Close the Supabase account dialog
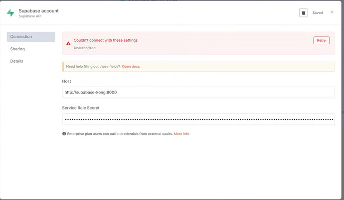 [x=332, y=12]
